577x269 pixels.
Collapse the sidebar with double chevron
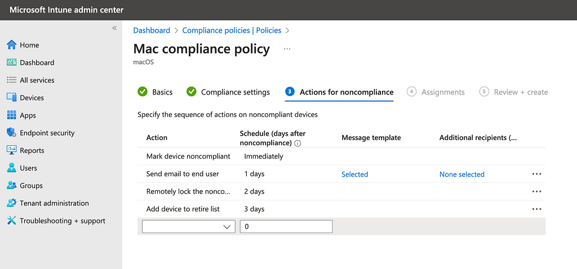tap(114, 28)
